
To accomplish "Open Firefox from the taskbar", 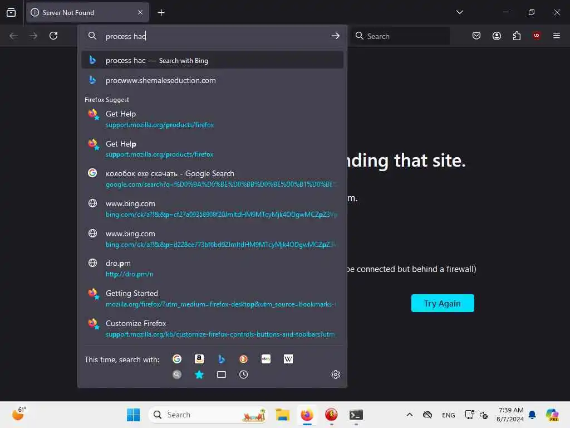I will pos(307,415).
